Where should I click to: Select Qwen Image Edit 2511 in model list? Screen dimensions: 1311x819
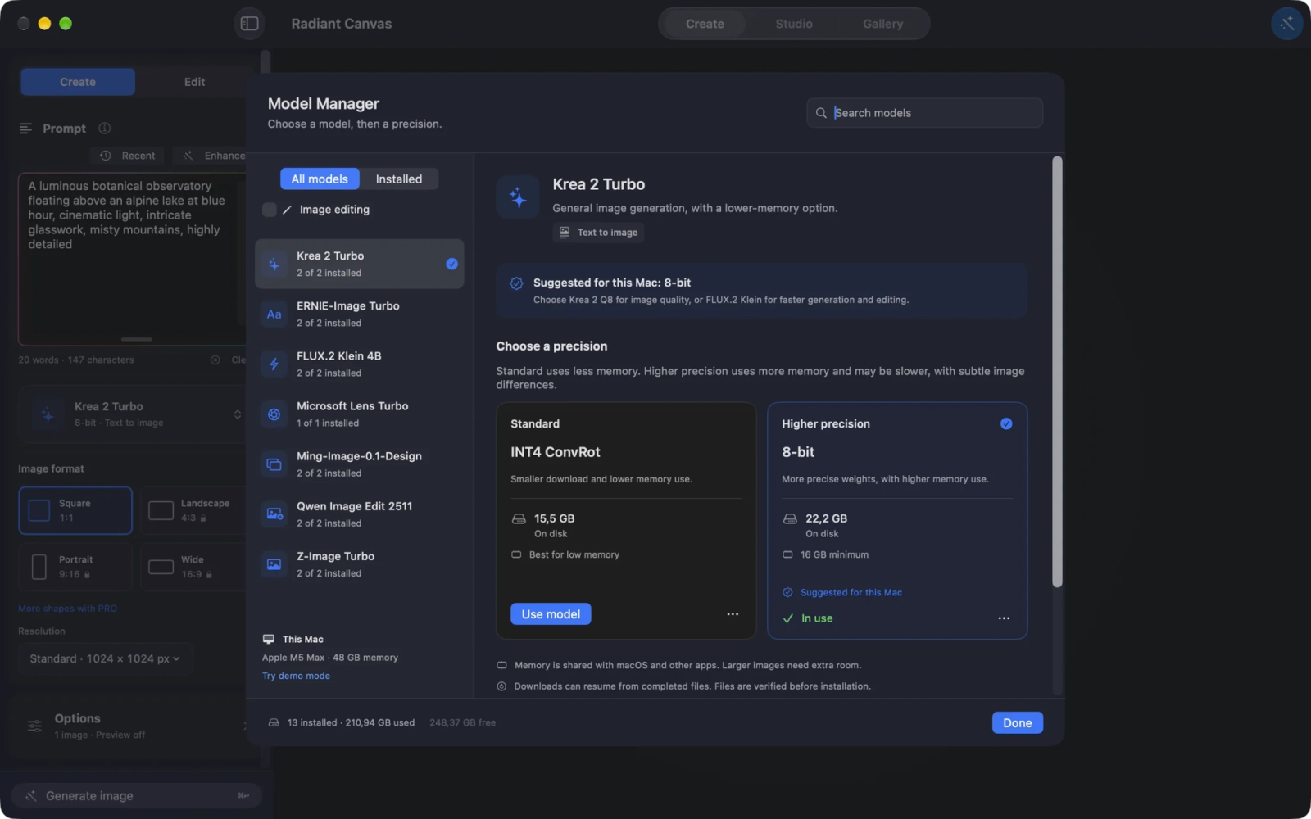pyautogui.click(x=359, y=514)
